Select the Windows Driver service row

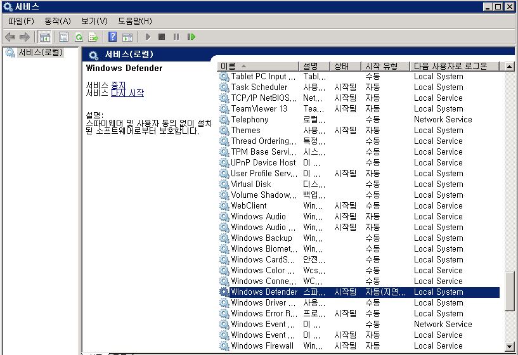[x=358, y=302]
